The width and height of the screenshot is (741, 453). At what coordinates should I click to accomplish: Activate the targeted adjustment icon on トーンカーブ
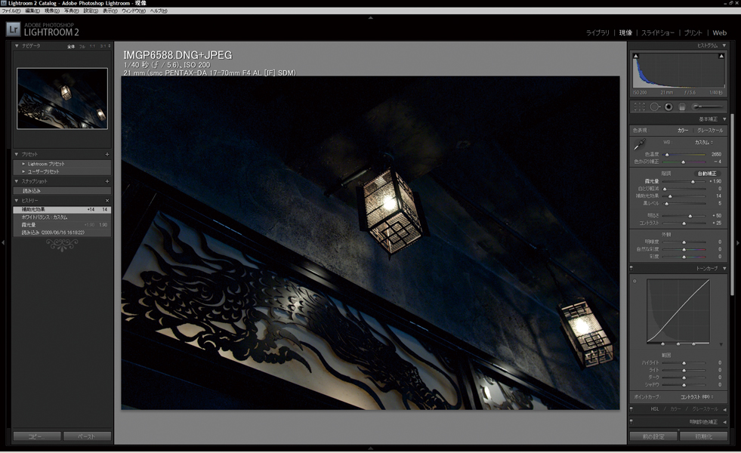coord(634,280)
